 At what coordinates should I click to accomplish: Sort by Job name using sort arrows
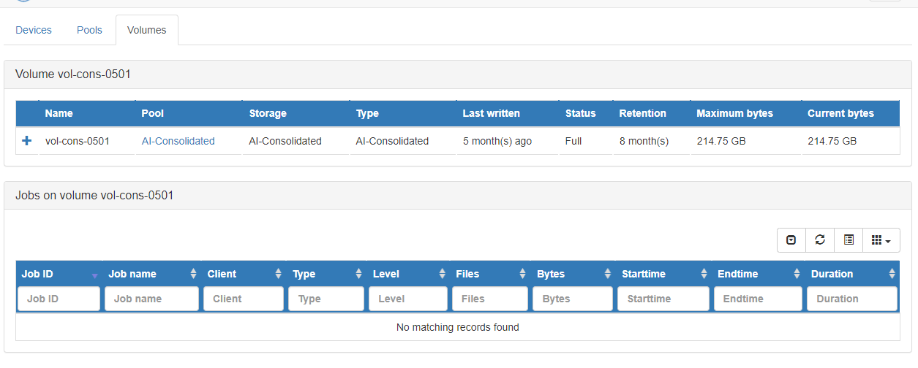click(x=193, y=274)
